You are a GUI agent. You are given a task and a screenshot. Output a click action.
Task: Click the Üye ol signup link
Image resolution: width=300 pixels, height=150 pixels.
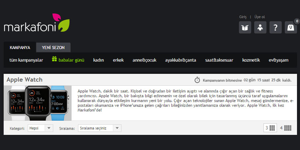point(260,17)
